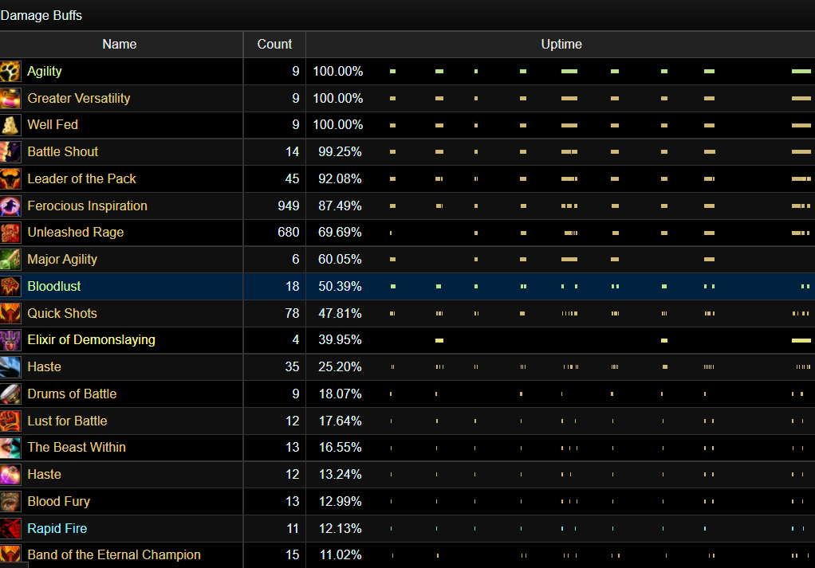Image resolution: width=815 pixels, height=568 pixels.
Task: Click the Leader of the Pack icon
Action: click(x=10, y=179)
